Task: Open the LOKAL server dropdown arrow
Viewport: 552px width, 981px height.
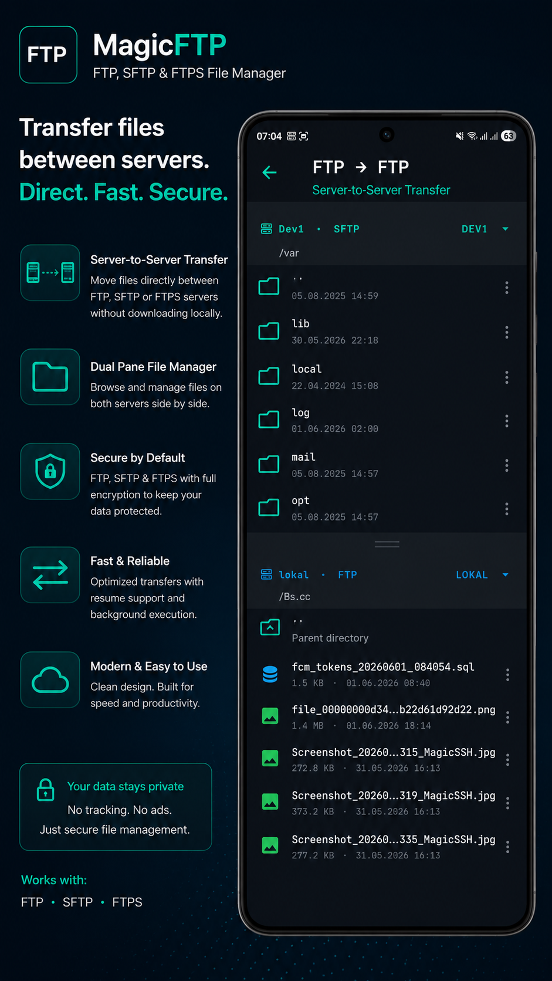Action: [x=505, y=575]
